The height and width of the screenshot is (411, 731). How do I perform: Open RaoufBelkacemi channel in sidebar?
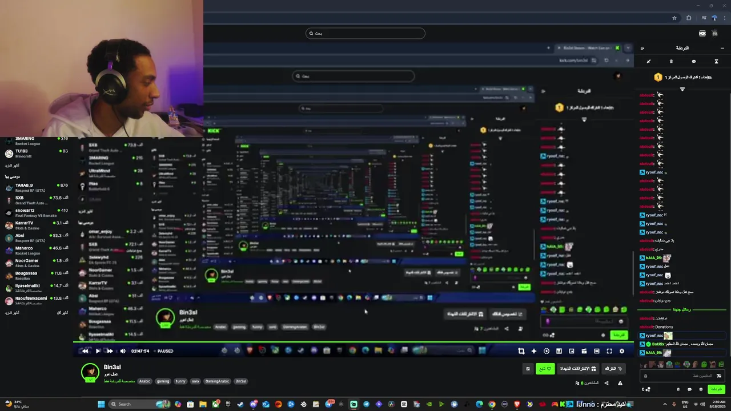(35, 301)
